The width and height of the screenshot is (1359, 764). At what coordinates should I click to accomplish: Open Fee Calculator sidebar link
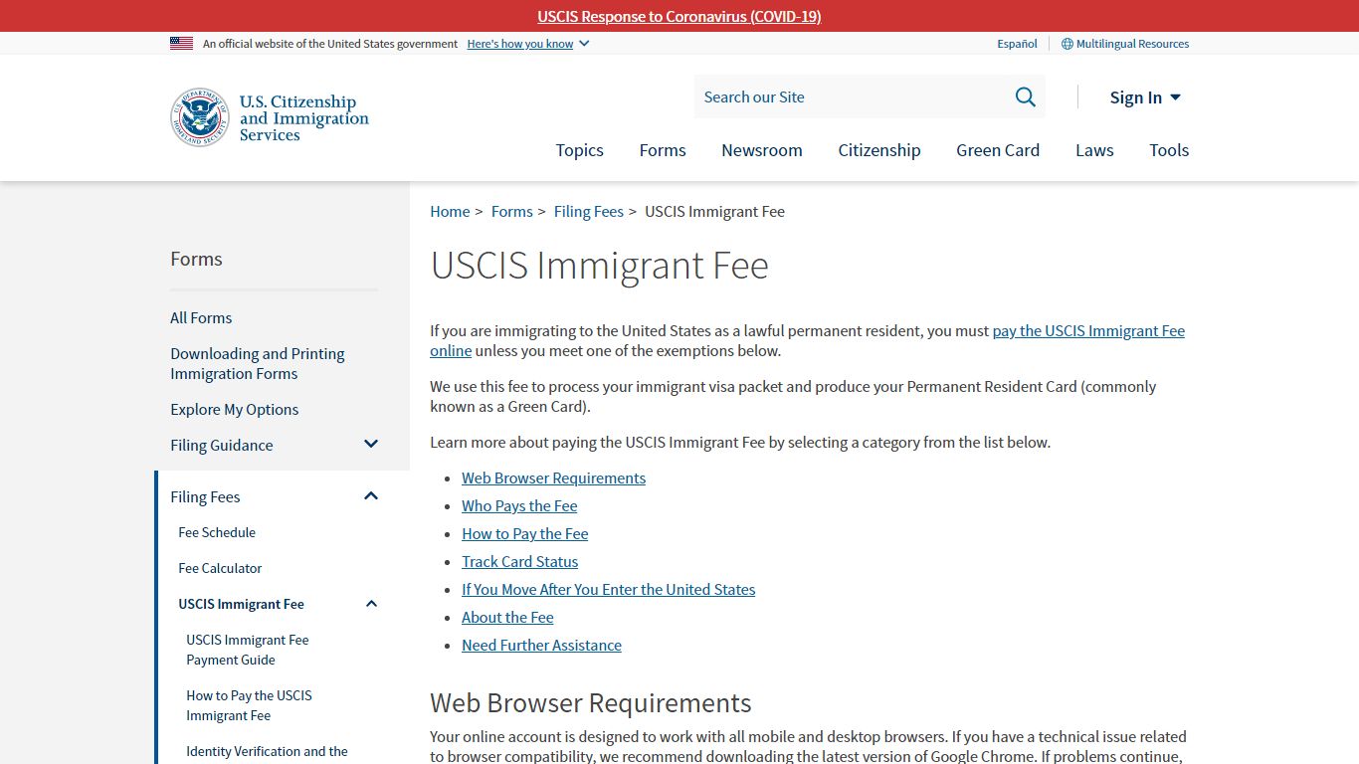(220, 568)
